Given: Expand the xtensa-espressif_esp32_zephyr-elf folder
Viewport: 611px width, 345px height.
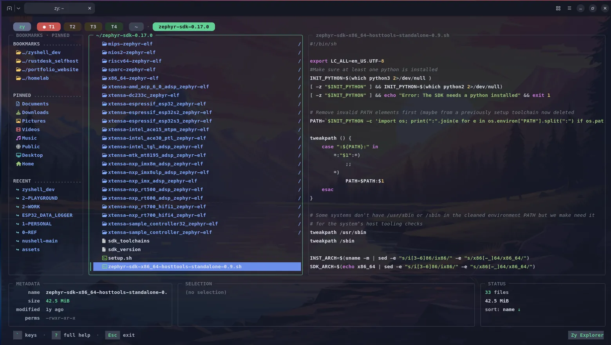Looking at the screenshot, I should 157,104.
